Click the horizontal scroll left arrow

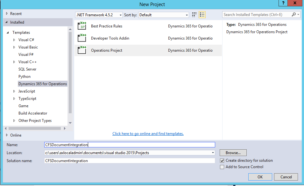pos(6,128)
